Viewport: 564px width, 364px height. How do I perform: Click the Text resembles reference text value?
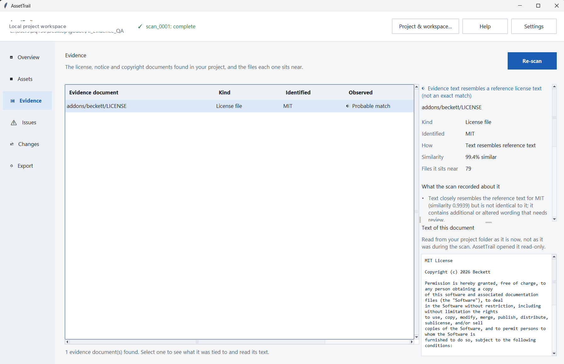point(500,145)
